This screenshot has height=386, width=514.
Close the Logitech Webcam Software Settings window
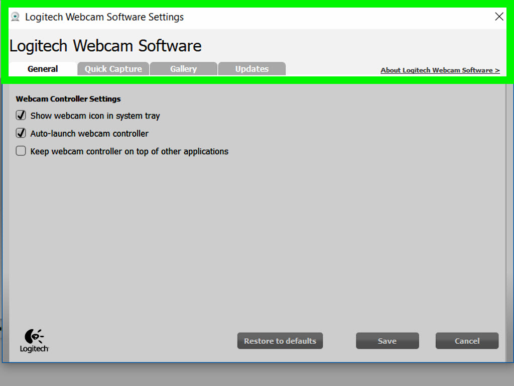(499, 16)
